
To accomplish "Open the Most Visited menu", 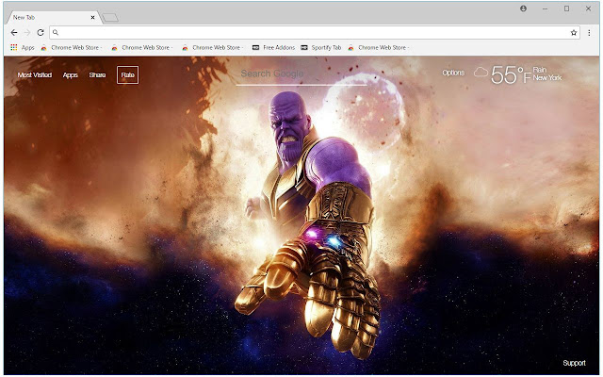I will click(35, 75).
